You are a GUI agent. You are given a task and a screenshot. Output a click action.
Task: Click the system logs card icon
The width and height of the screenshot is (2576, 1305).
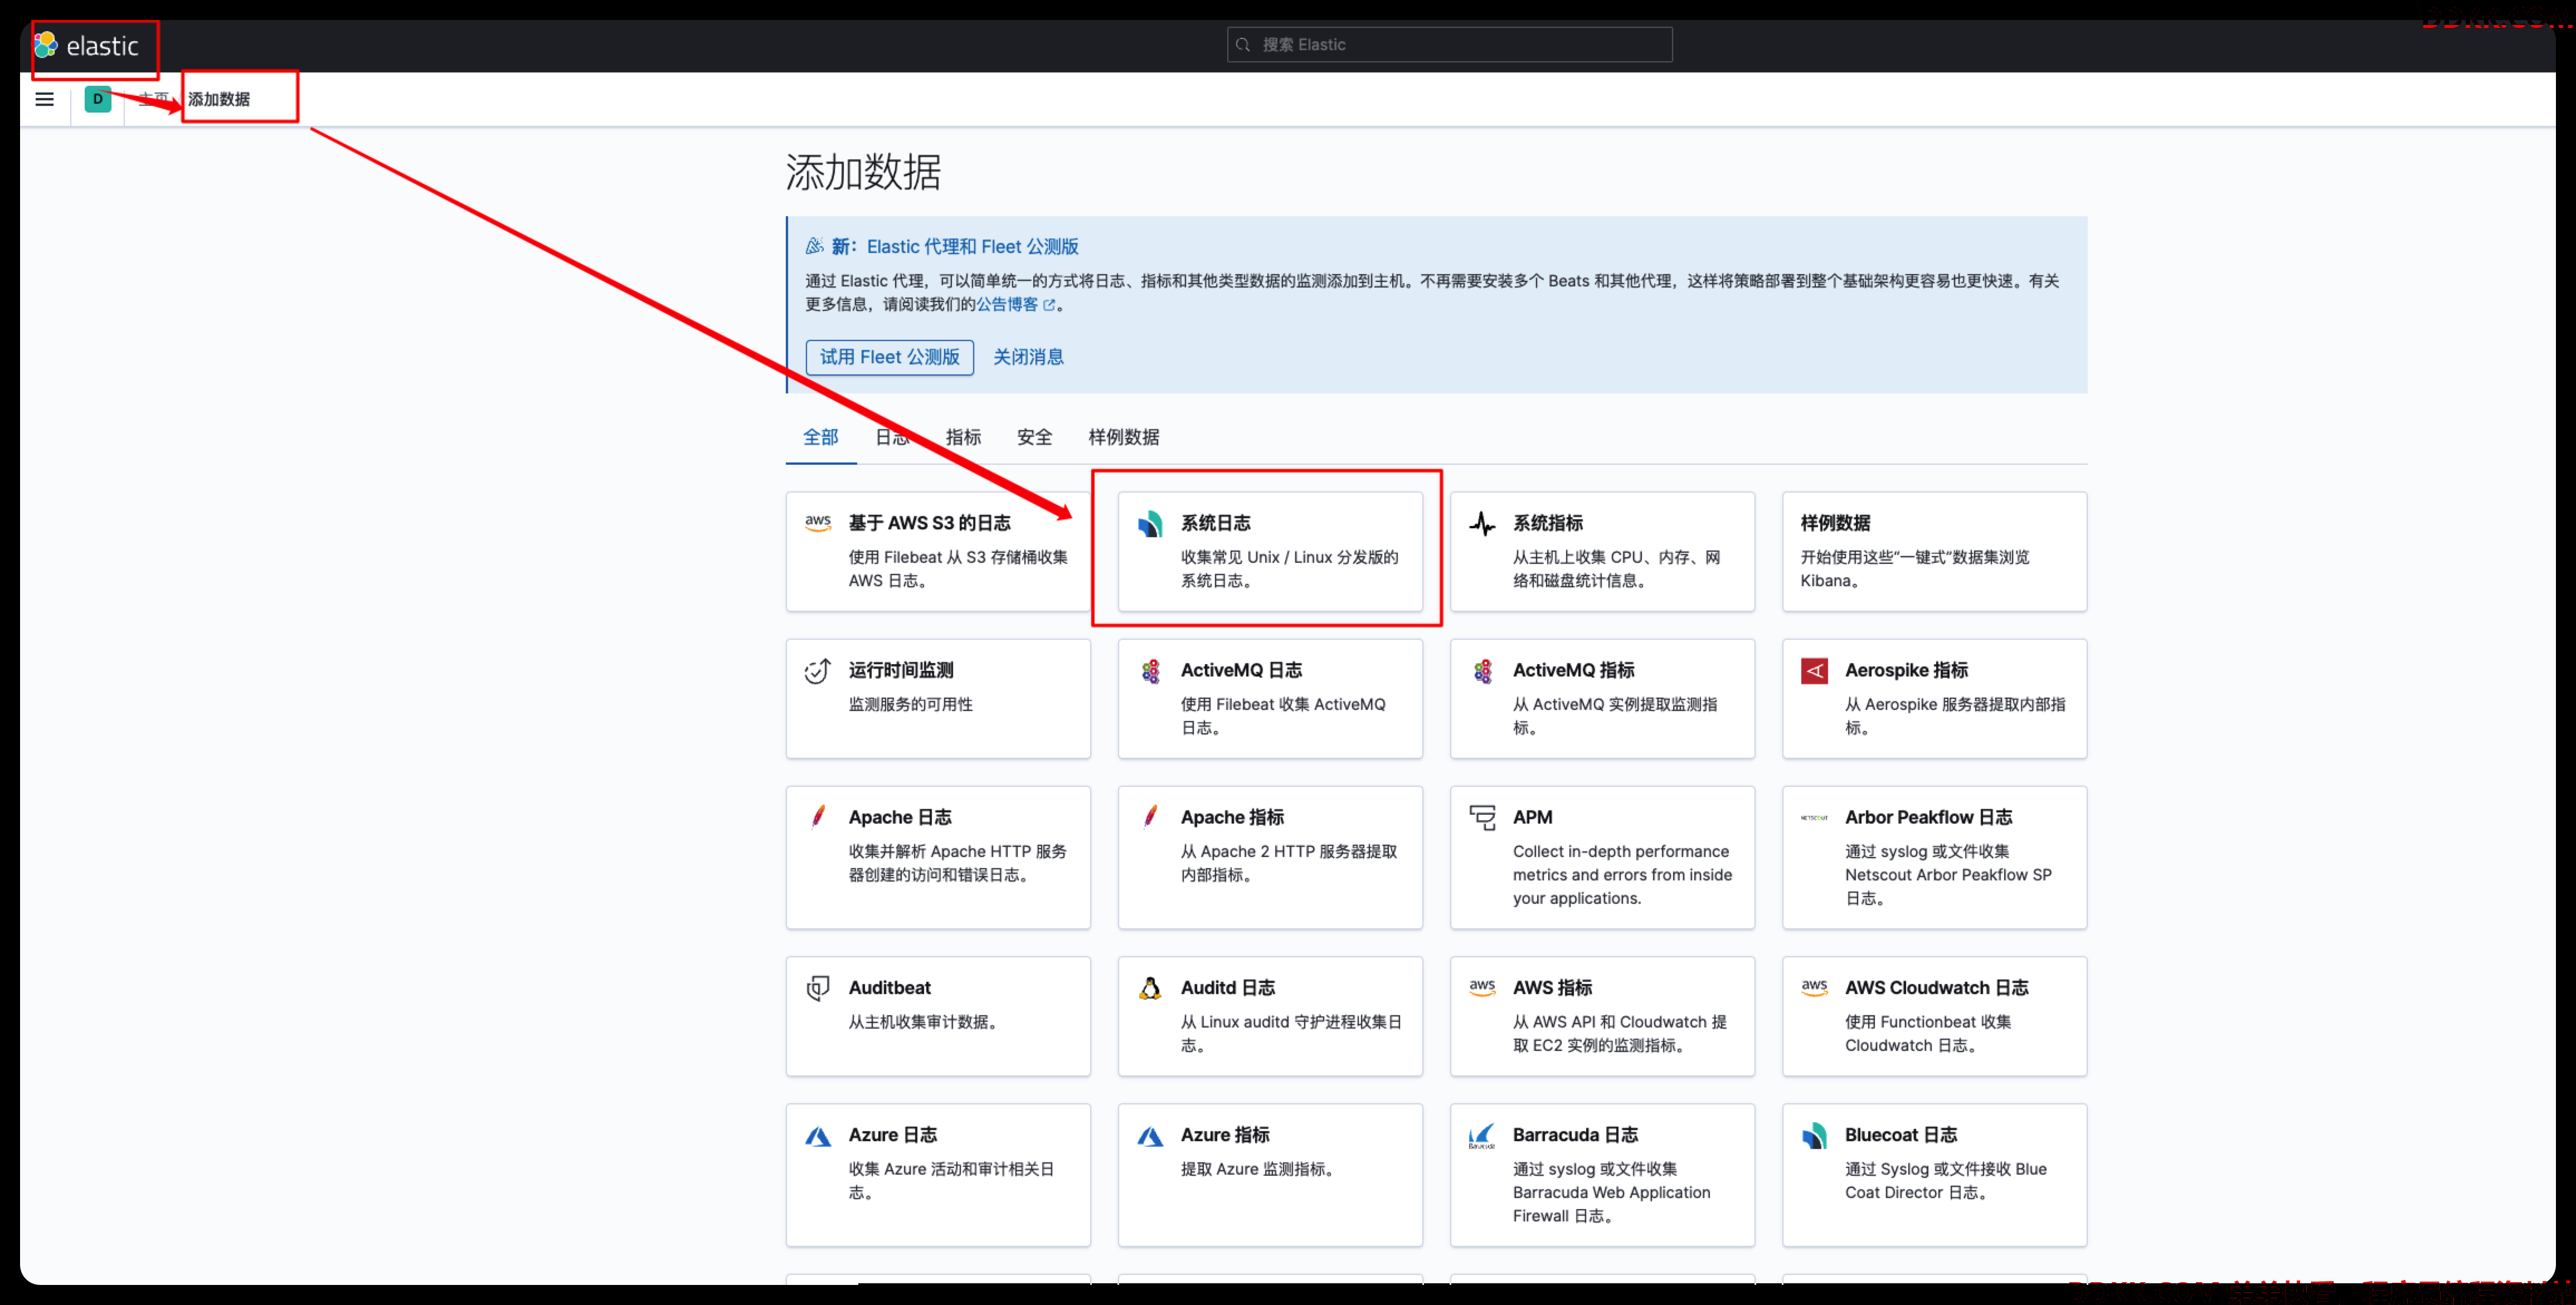(1150, 523)
